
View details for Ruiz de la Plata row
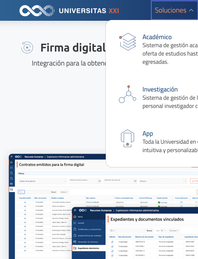click(25, 210)
